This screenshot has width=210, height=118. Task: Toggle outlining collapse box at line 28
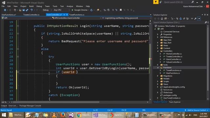tap(18, 57)
